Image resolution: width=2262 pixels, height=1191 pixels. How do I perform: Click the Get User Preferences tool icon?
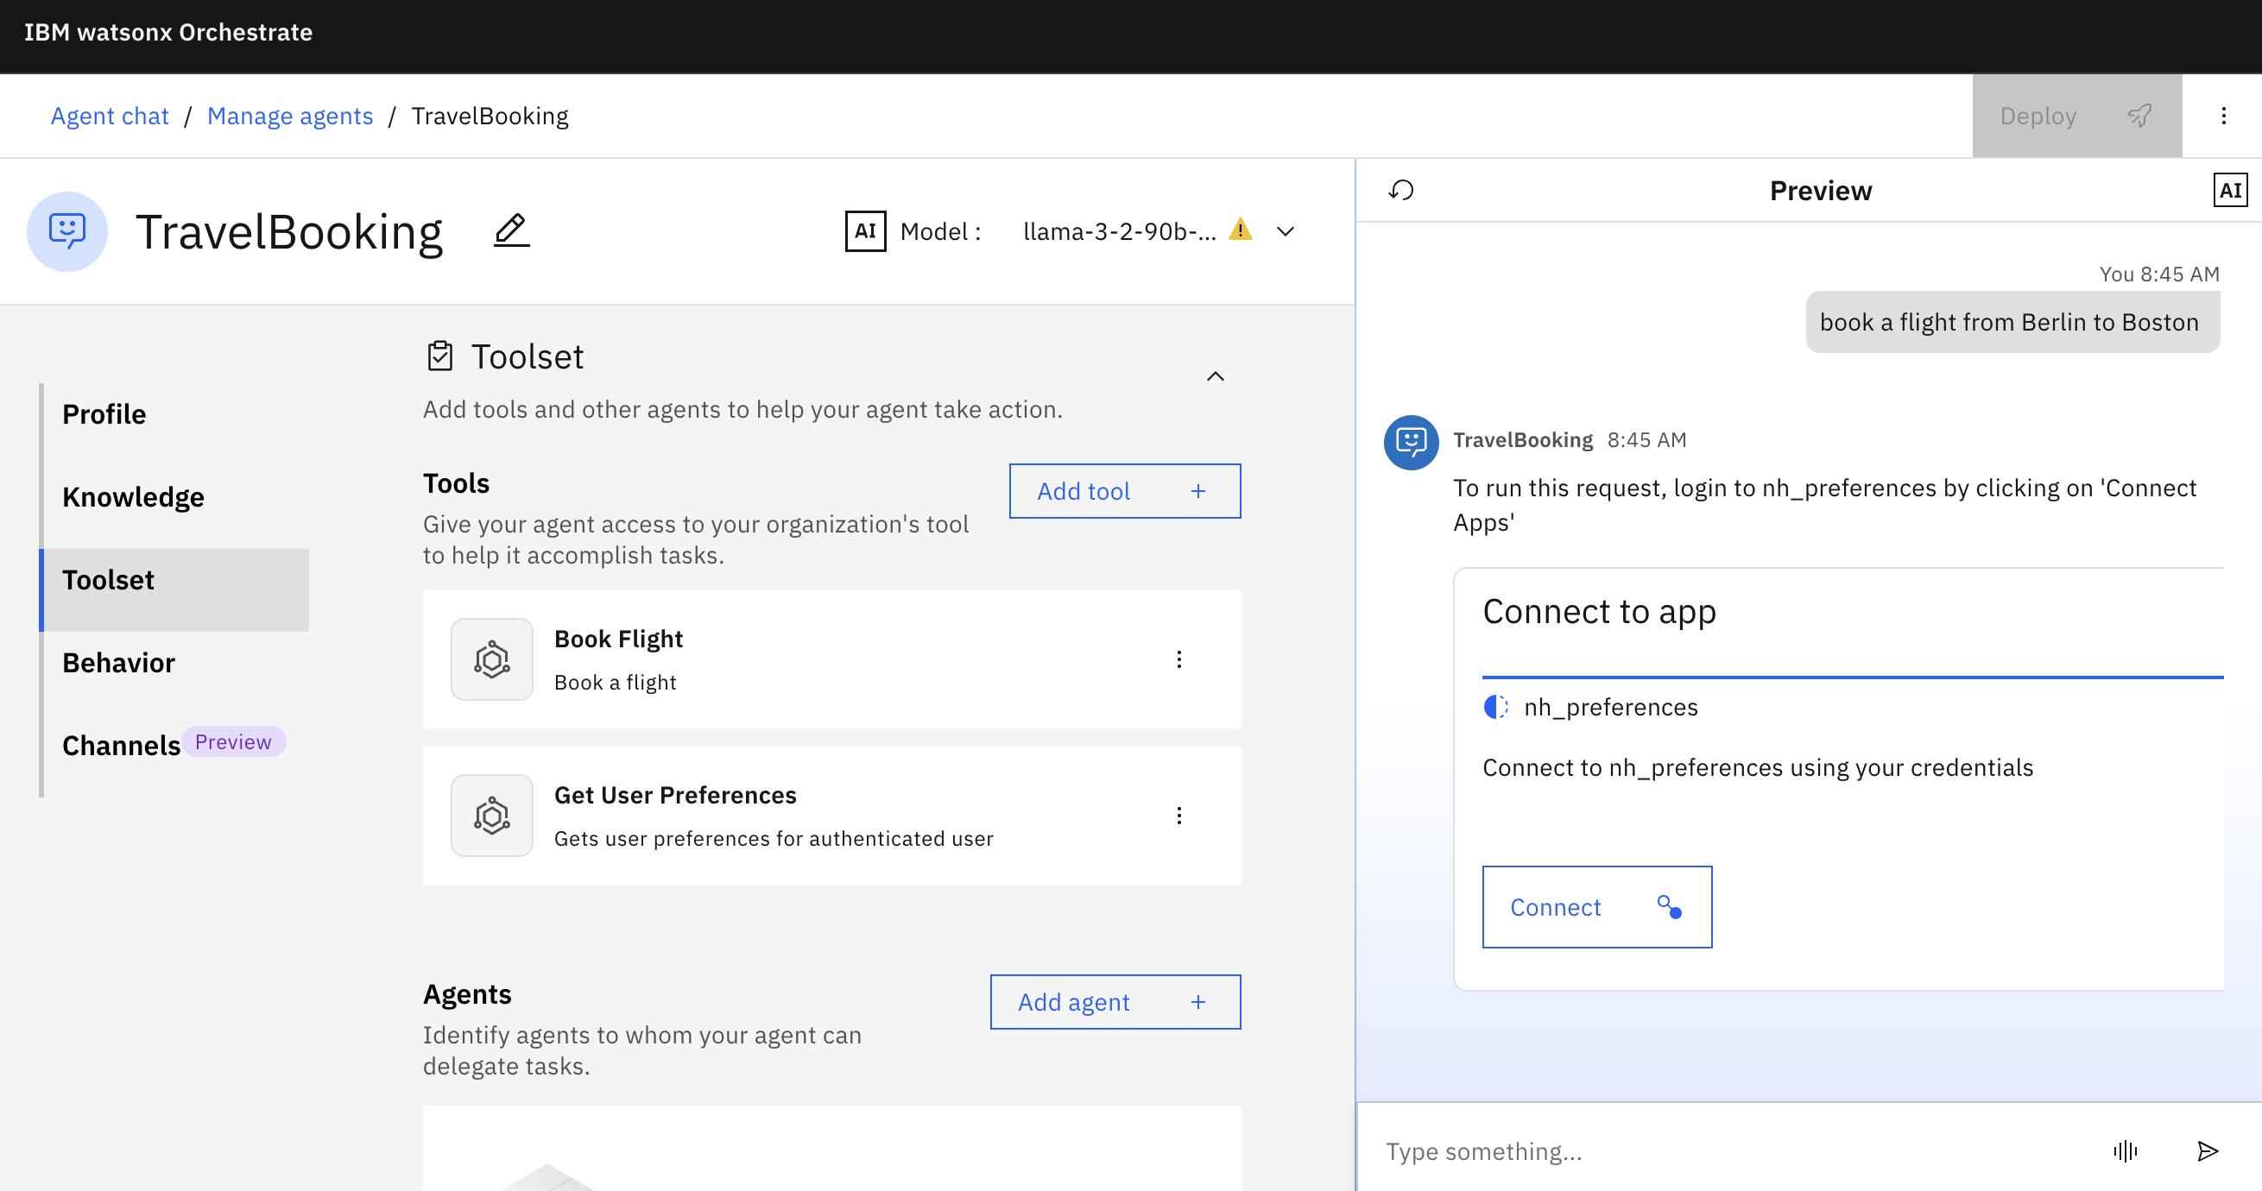(492, 816)
